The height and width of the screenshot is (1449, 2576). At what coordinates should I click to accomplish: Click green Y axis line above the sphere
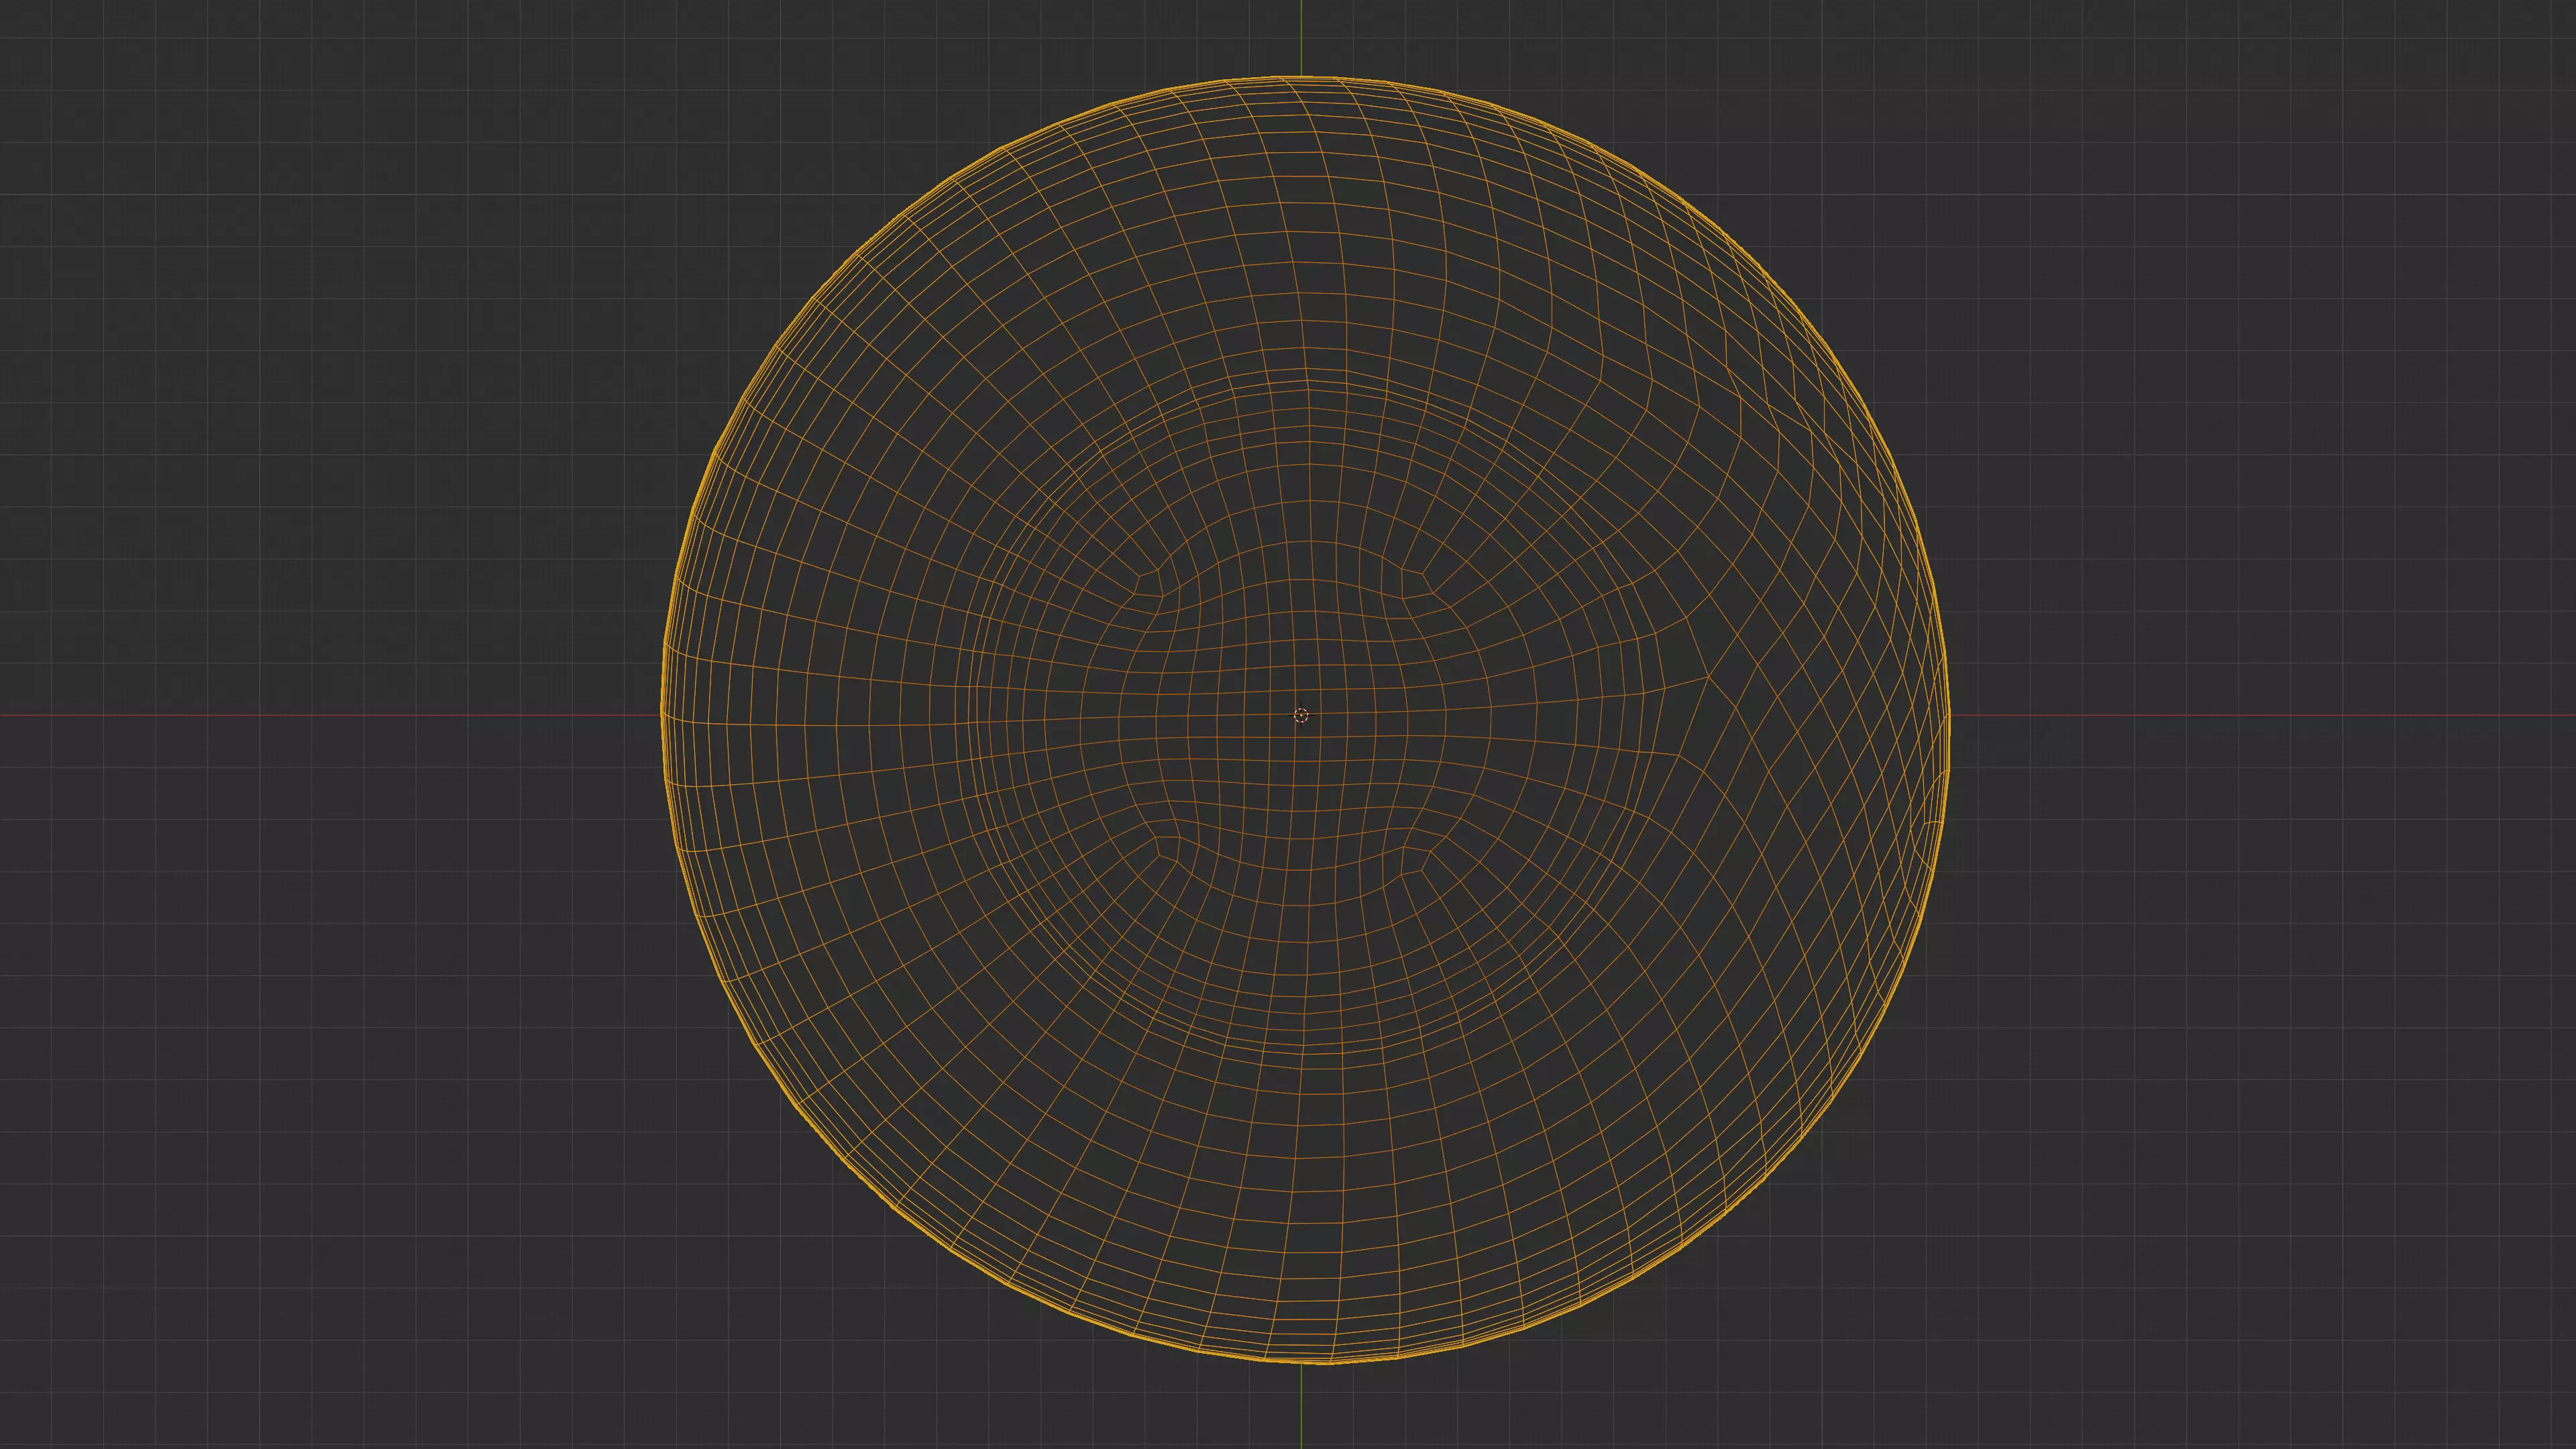pos(1301,38)
